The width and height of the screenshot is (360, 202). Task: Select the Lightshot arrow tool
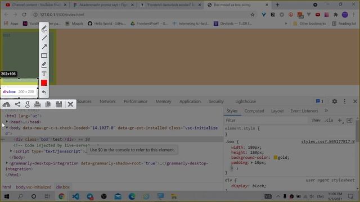click(44, 47)
